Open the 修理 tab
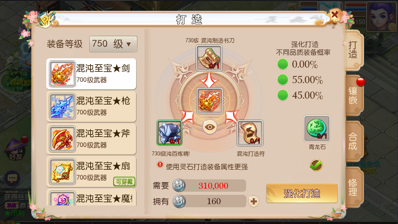The height and width of the screenshot is (224, 398). 353,187
